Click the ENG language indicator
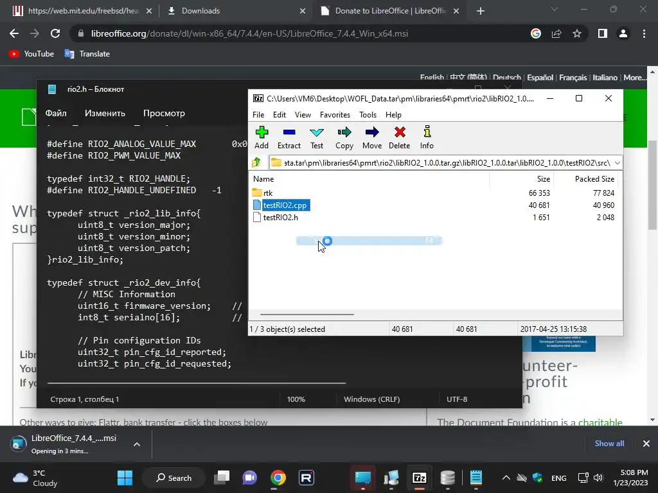The image size is (658, 493). pyautogui.click(x=558, y=478)
